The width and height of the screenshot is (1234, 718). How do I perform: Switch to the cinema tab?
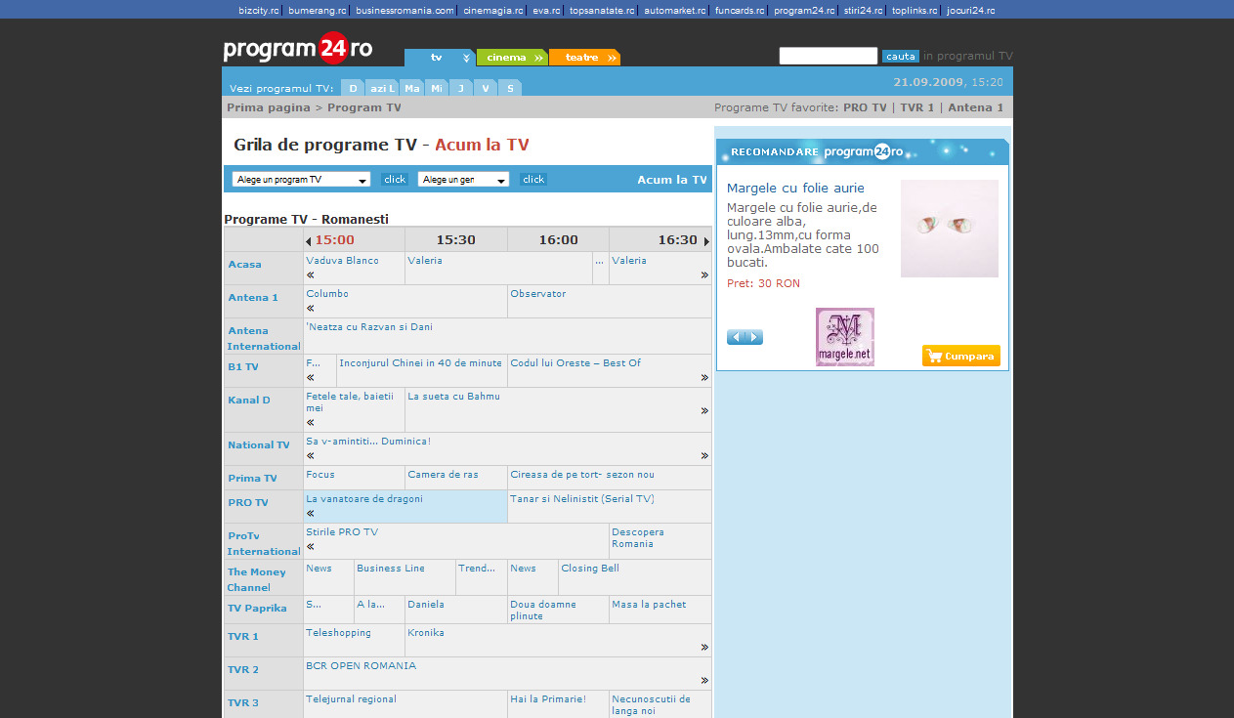pyautogui.click(x=512, y=58)
